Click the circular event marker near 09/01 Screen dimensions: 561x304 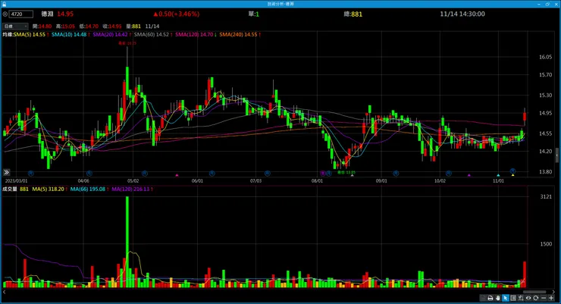(396, 174)
